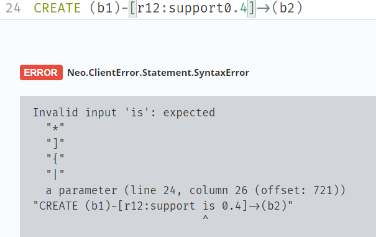The image size is (376, 237).
Task: Click the highlighted opening square bracket
Action: (132, 9)
